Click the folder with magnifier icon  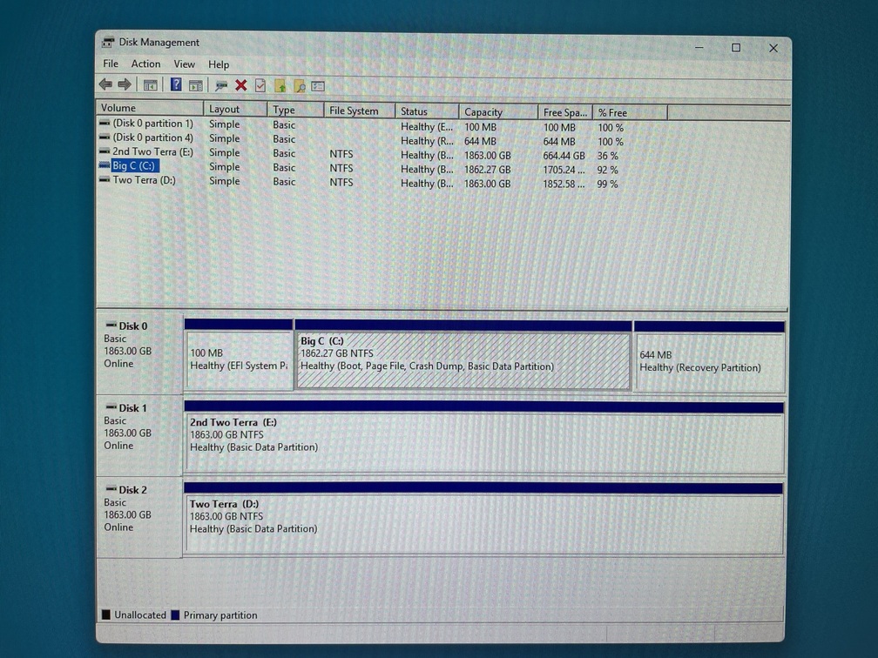299,85
